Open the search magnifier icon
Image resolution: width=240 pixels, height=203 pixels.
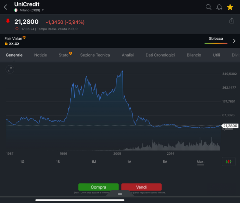pos(208,7)
